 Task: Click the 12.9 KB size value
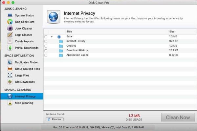click(174, 50)
